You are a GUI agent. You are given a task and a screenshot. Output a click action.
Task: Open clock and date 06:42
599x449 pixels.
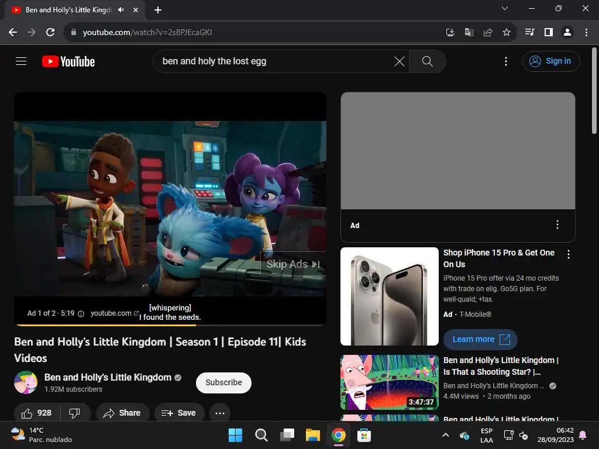pyautogui.click(x=556, y=435)
